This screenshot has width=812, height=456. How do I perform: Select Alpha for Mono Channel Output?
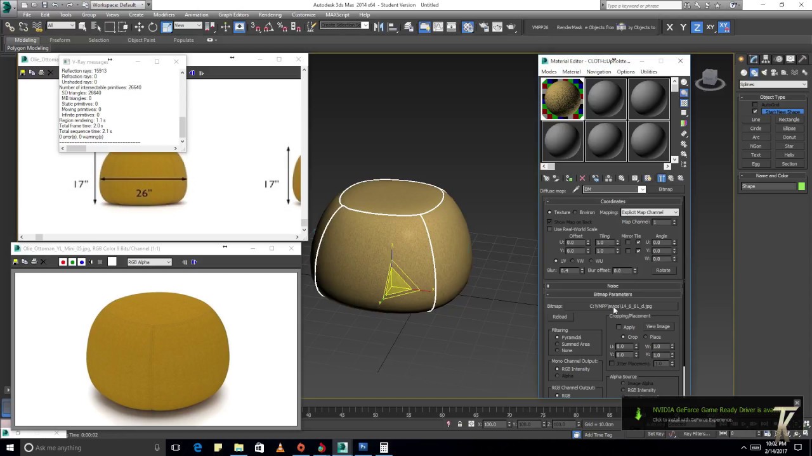coord(558,376)
